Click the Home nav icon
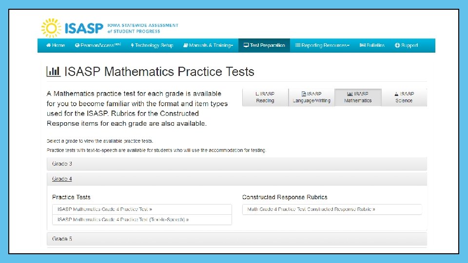Screen dimensions: 468x263 (48, 45)
